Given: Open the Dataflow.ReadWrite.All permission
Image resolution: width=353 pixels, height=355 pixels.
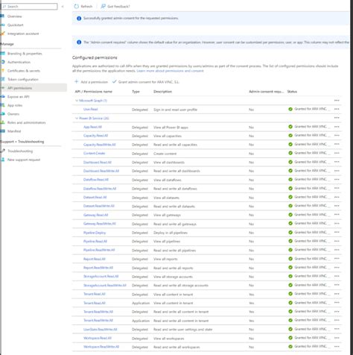Looking at the screenshot, I should (x=100, y=189).
